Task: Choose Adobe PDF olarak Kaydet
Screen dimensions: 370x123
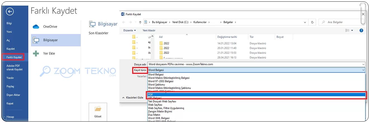Action: 15,67
